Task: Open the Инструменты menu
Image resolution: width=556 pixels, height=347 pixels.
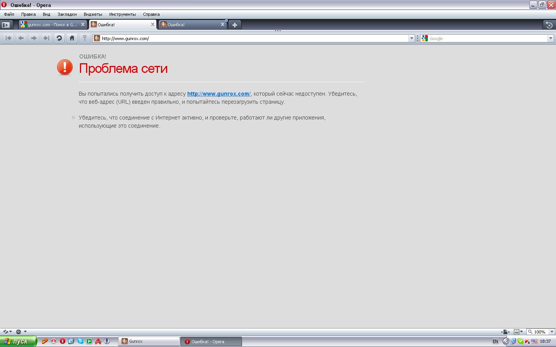Action: [x=122, y=14]
